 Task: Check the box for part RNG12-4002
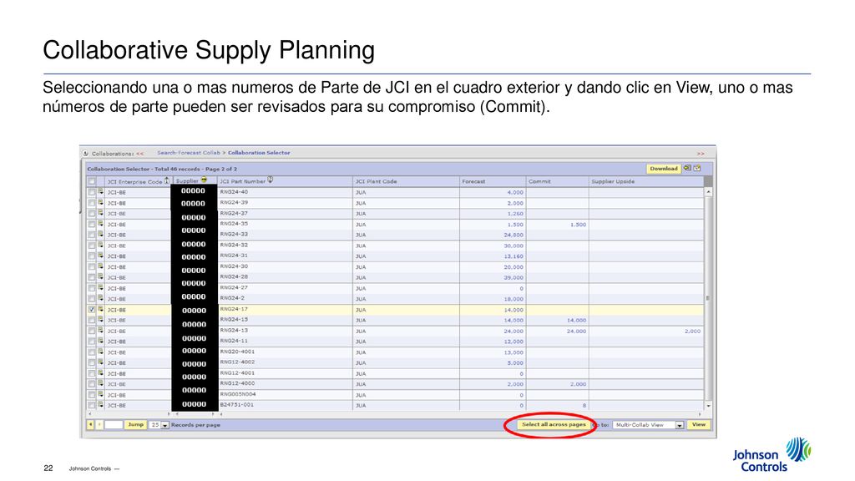point(92,362)
